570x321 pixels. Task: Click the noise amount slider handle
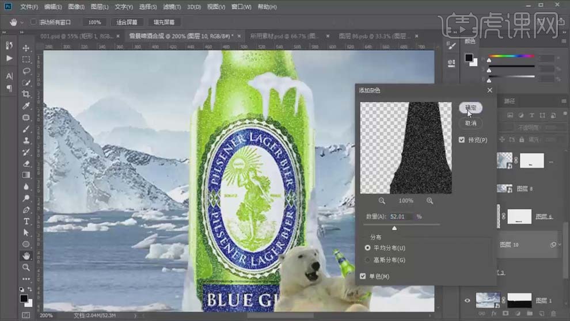394,228
